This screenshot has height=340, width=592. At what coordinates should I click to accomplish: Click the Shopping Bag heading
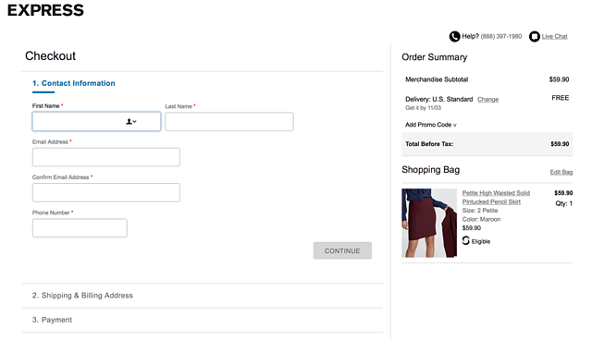click(x=430, y=170)
